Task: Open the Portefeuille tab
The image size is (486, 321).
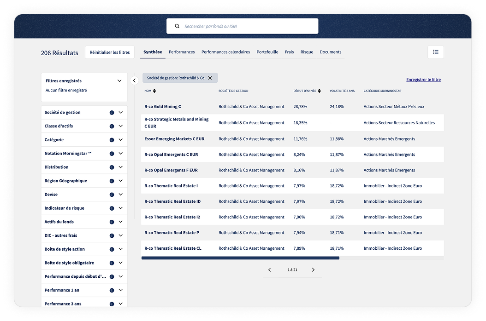Action: coord(267,52)
